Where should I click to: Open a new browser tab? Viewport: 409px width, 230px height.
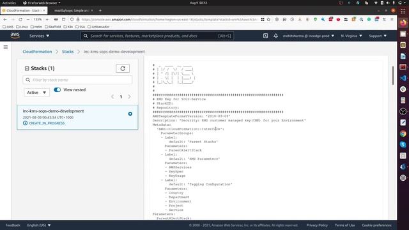(100, 10)
